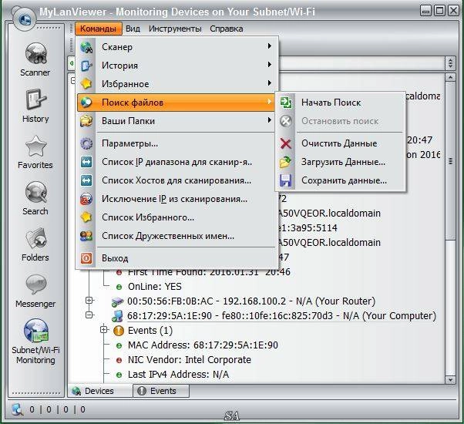This screenshot has height=424, width=464.
Task: Open Список Дружественных имен...
Action: click(176, 236)
